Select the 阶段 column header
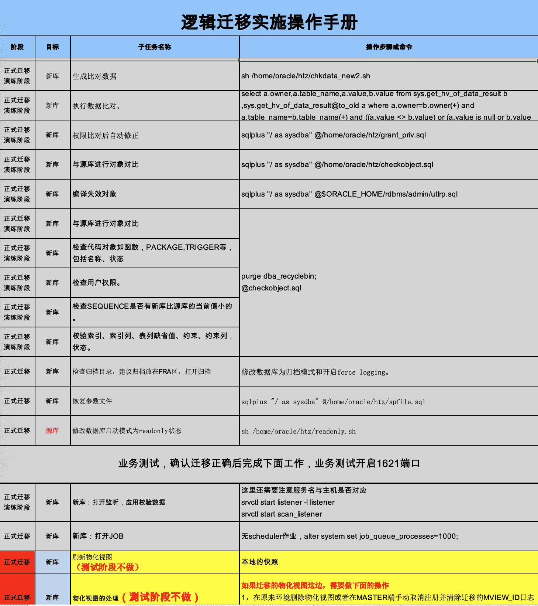This screenshot has width=538, height=606. pyautogui.click(x=17, y=47)
